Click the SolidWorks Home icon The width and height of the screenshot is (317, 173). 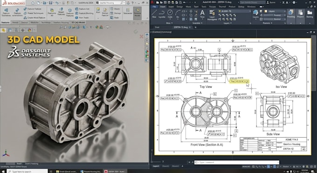click(33, 3)
